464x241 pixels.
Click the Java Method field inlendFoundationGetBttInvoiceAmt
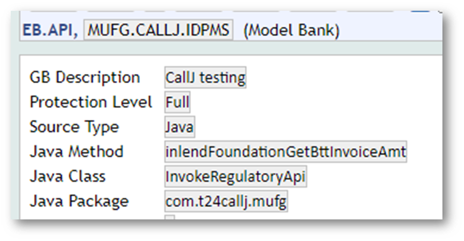(285, 152)
